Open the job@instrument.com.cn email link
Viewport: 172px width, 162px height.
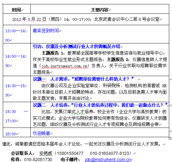point(108,160)
